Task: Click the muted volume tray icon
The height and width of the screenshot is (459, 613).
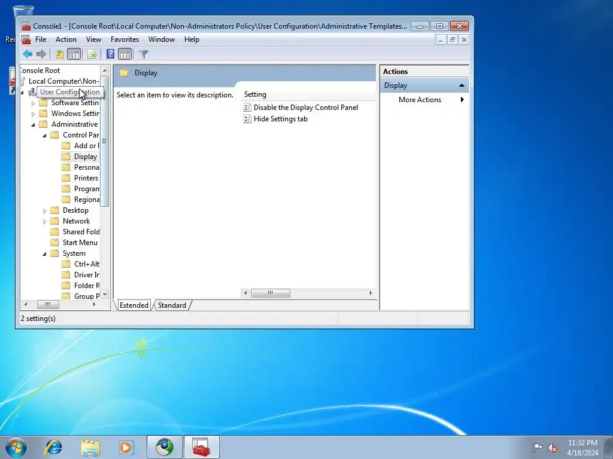Action: (553, 448)
